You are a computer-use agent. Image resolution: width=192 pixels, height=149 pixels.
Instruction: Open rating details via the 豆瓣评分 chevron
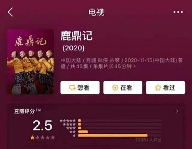tap(177, 111)
